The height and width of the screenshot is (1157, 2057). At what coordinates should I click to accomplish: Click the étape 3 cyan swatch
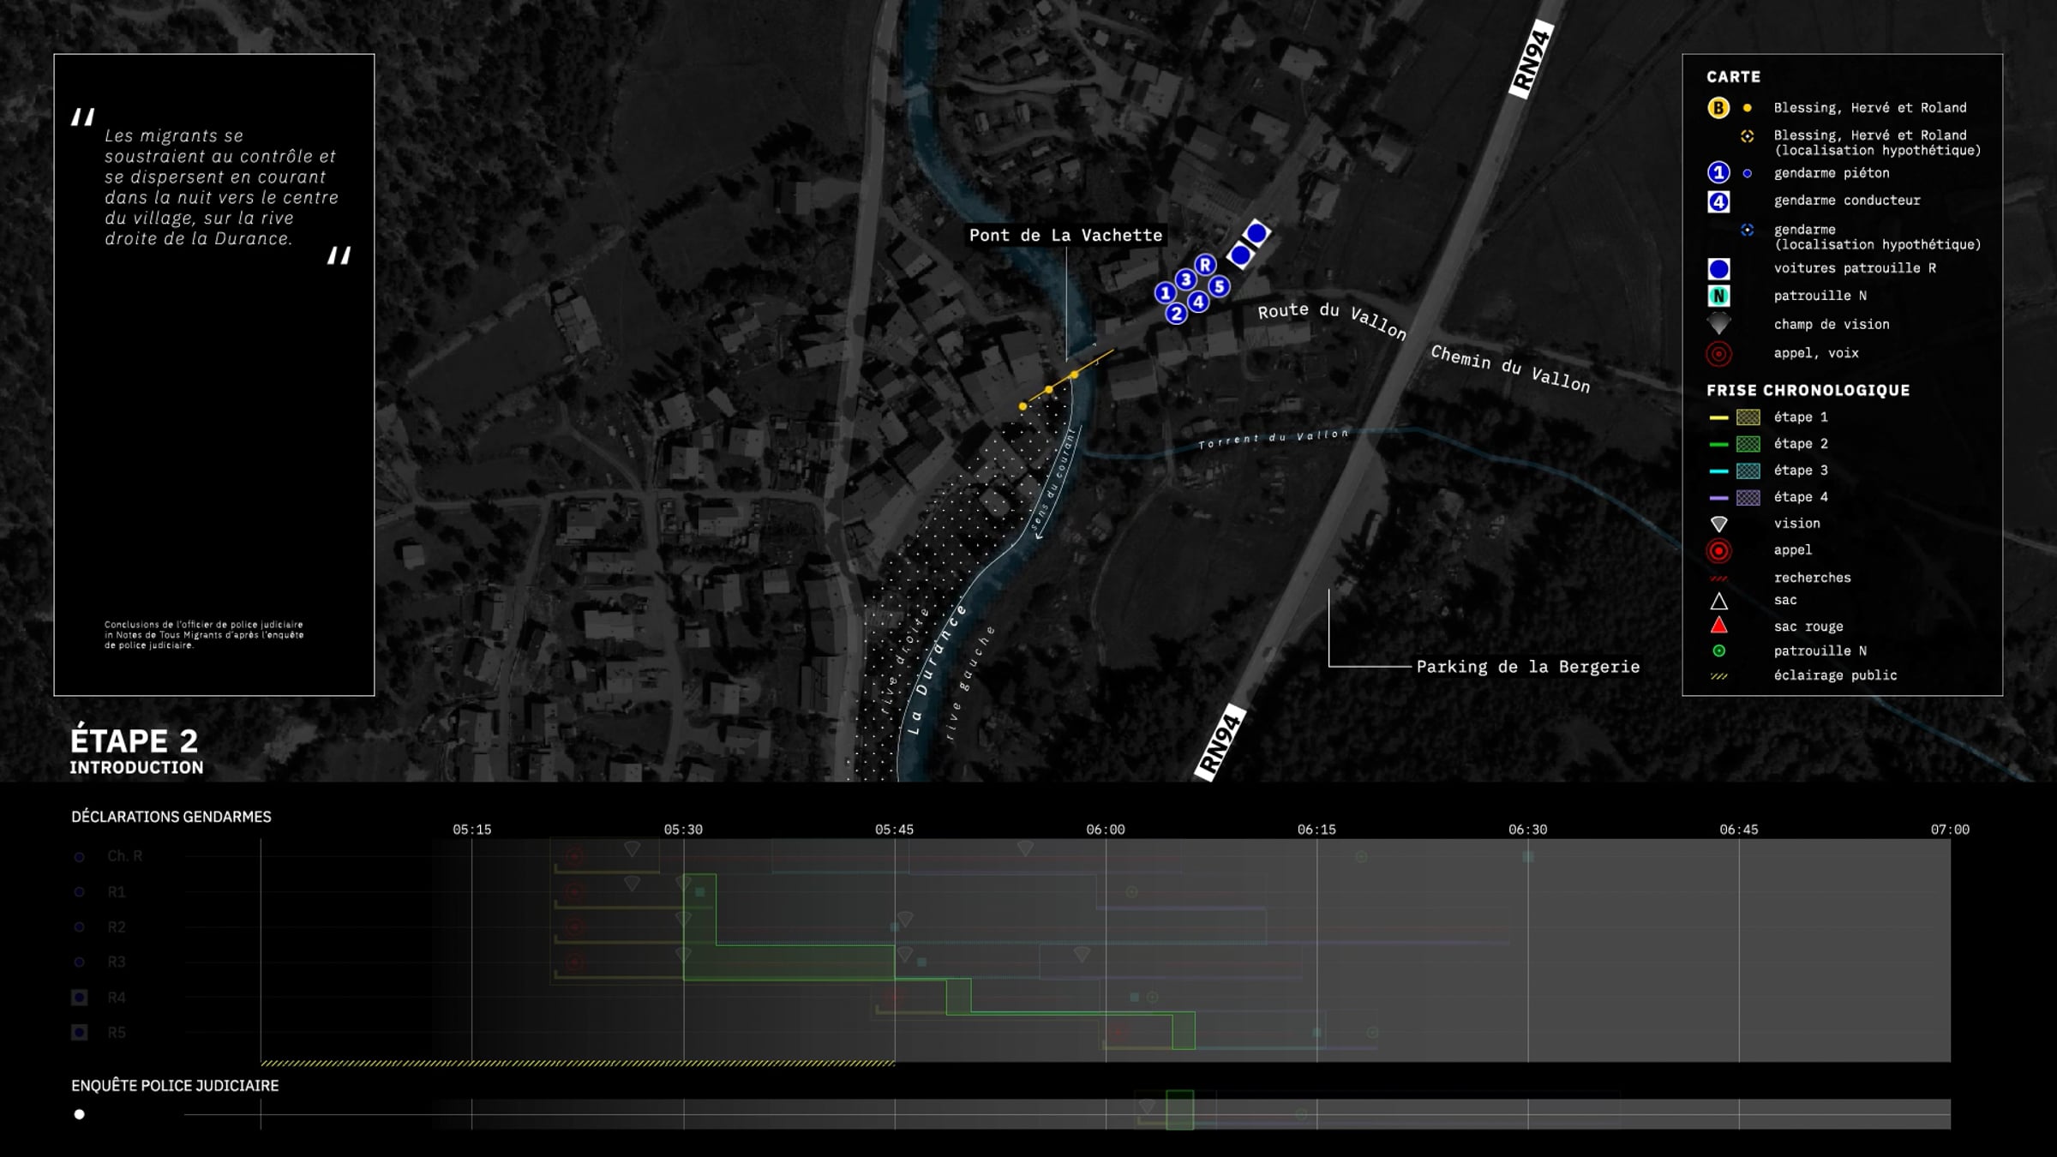coord(1748,471)
